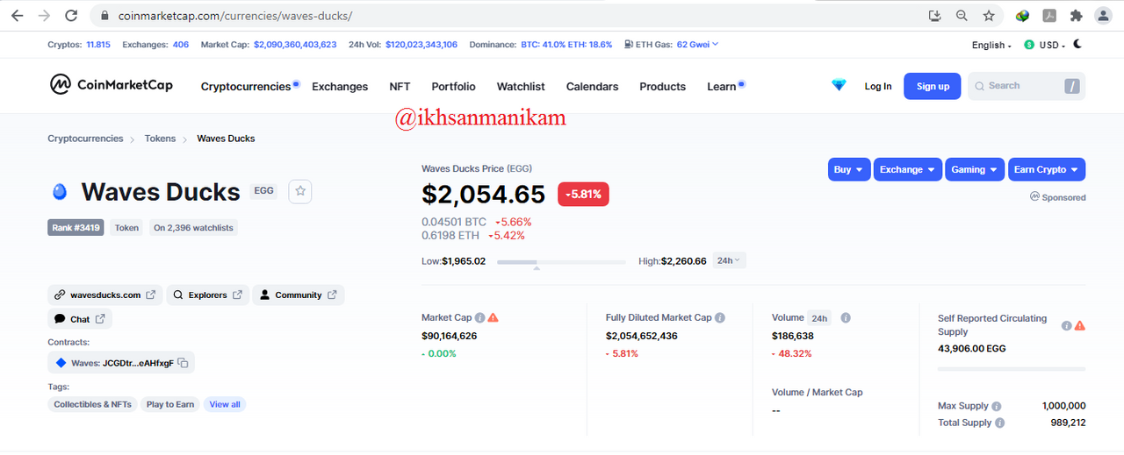Click the Cryptocurrencies breadcrumb

[x=85, y=139]
